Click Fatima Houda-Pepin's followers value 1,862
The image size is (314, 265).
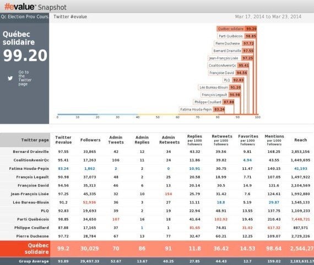(89, 168)
